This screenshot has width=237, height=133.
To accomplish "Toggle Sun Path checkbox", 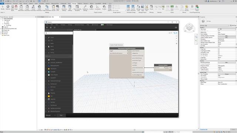I will [219, 46].
